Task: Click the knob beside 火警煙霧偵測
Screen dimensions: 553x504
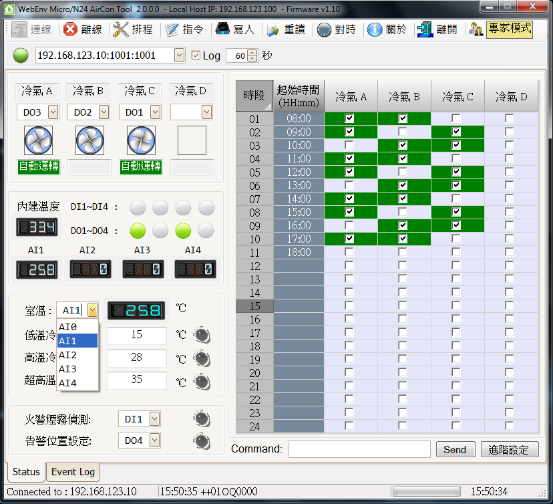Action: click(x=202, y=419)
